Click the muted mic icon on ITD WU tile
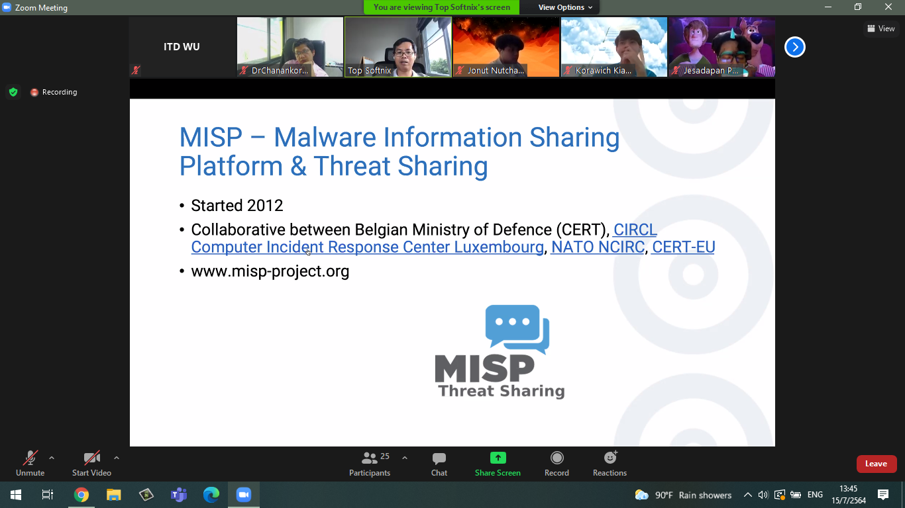 point(136,70)
